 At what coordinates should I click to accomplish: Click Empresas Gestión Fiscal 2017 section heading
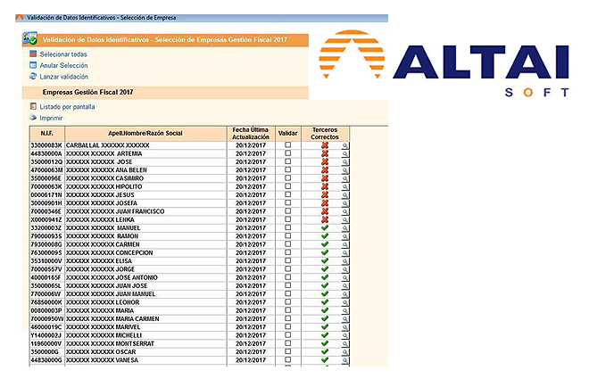pyautogui.click(x=87, y=93)
